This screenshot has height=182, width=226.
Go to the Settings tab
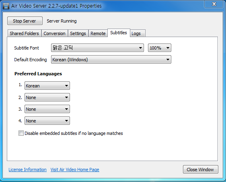tap(78, 33)
